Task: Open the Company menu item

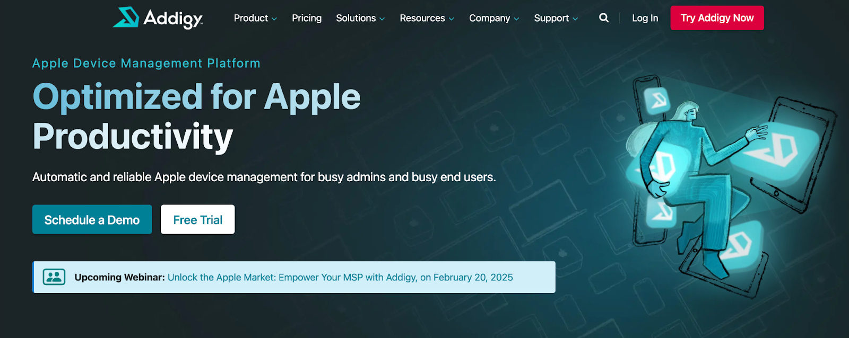Action: pos(489,18)
